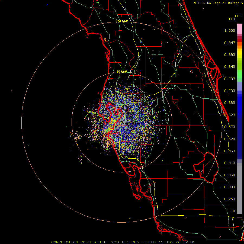Select the 0.253 scale value

pos(230,199)
